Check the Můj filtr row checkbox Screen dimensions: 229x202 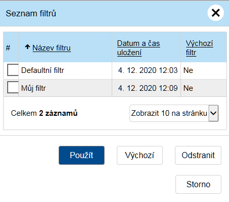tap(13, 87)
